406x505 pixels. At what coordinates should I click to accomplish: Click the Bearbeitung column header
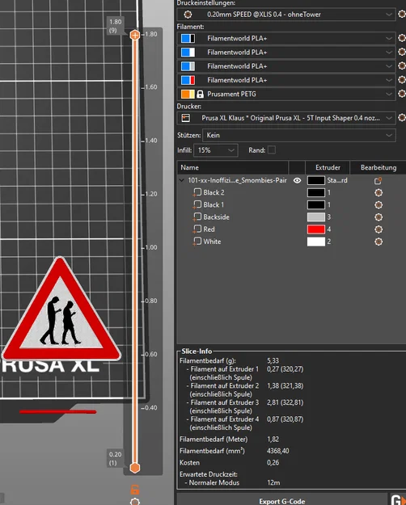[x=379, y=167]
